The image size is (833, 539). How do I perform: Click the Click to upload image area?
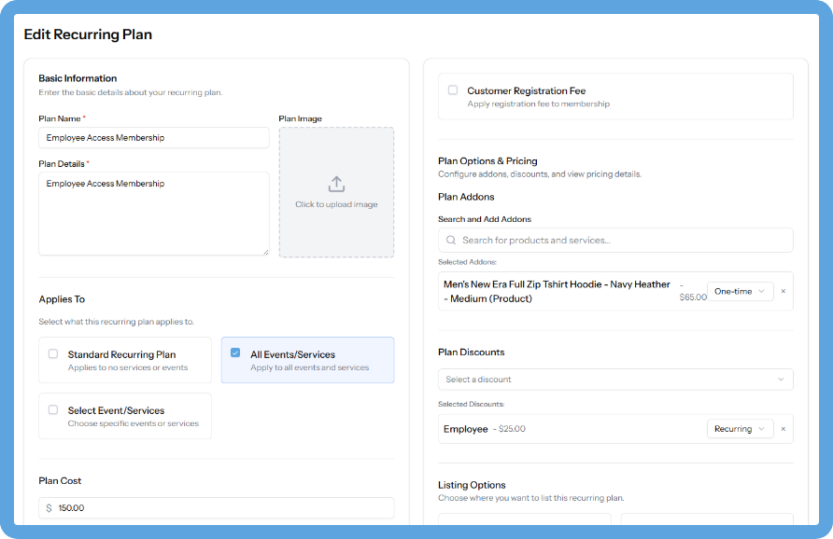point(336,193)
